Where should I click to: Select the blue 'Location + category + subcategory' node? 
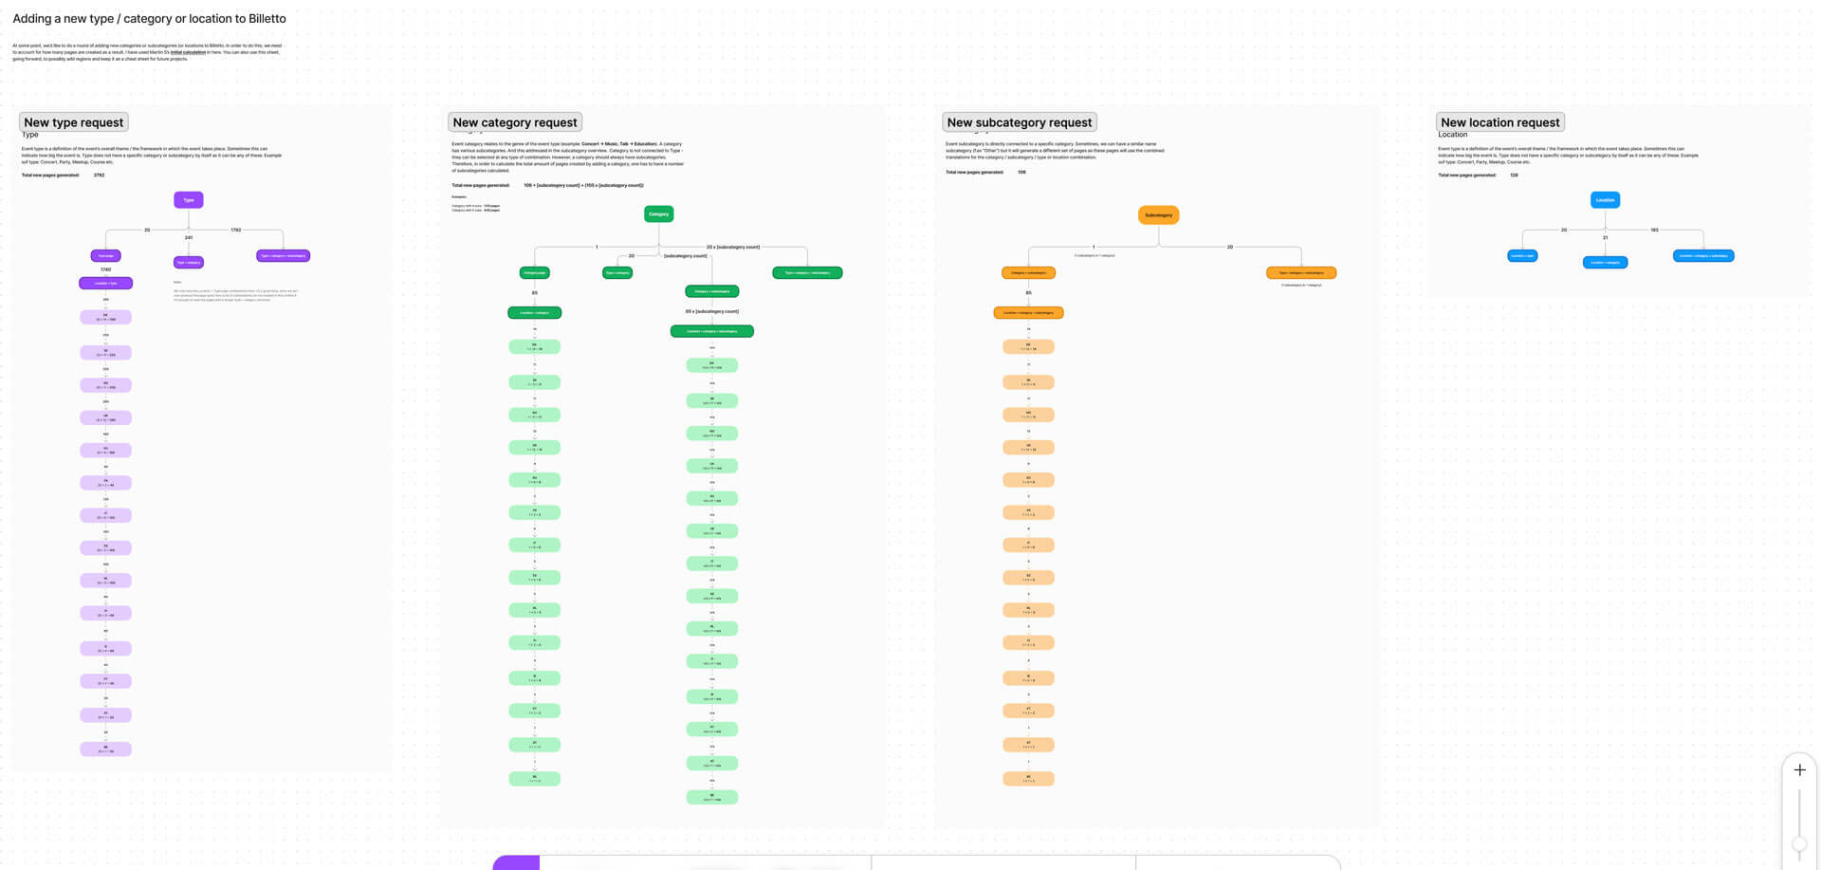[1703, 256]
